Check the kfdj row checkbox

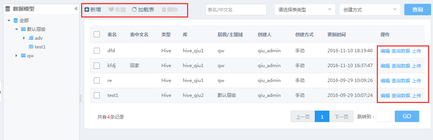coord(97,66)
